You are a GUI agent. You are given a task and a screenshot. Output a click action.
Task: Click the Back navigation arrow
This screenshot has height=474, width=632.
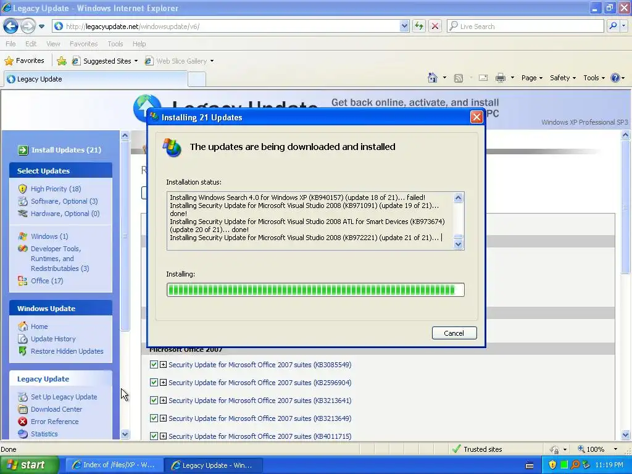click(11, 27)
